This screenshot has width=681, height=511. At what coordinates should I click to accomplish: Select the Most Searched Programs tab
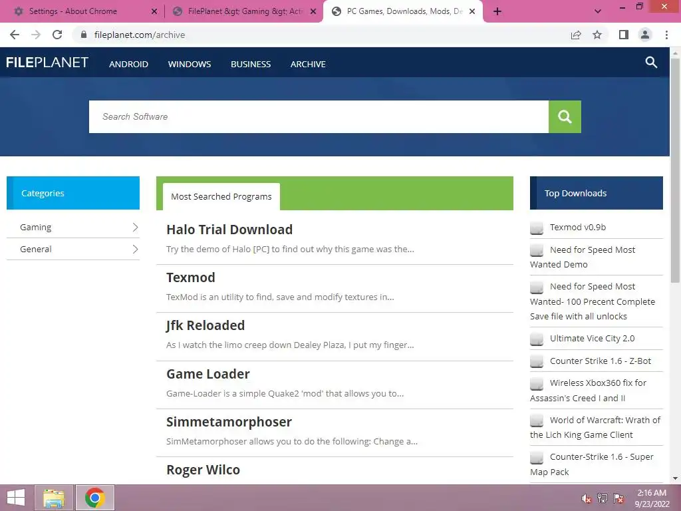click(221, 197)
